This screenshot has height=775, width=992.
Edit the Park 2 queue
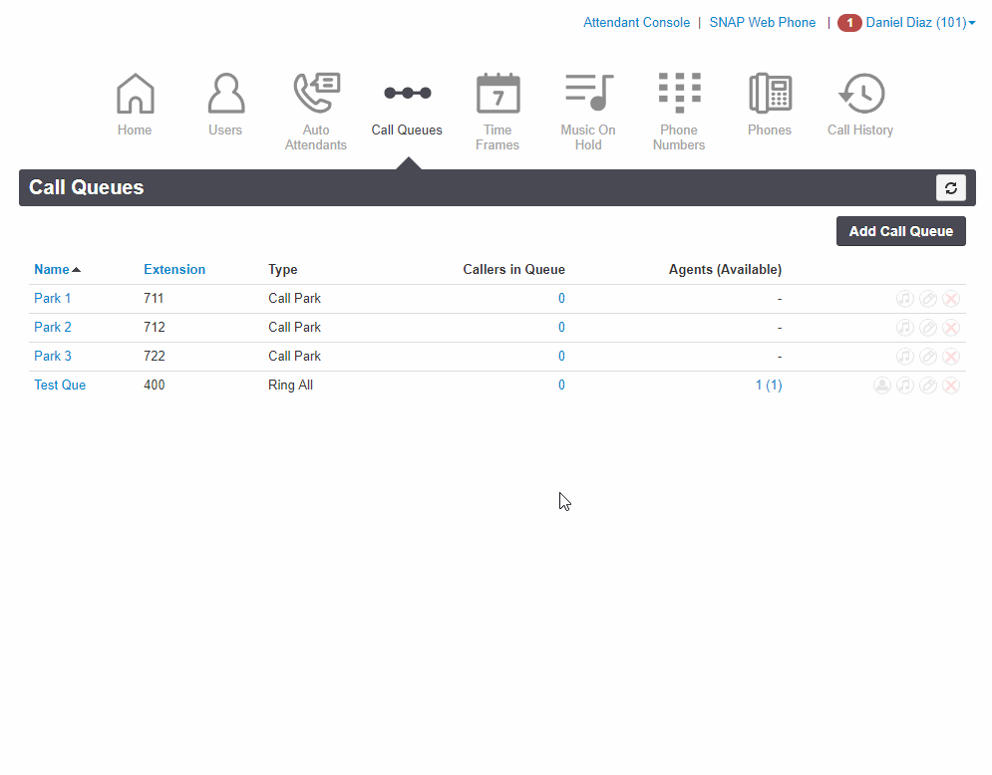tap(928, 328)
